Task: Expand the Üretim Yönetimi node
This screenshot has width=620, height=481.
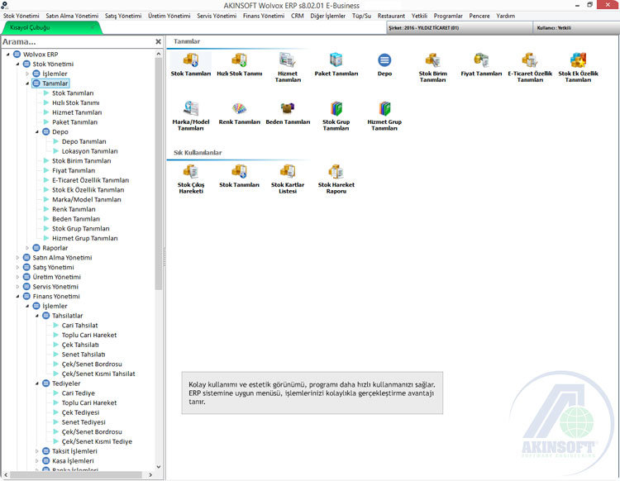Action: pyautogui.click(x=17, y=277)
